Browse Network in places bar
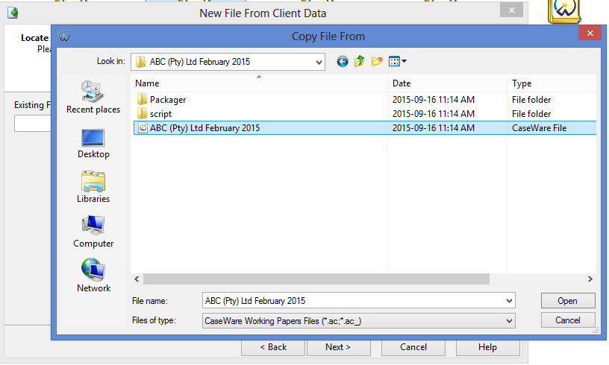 point(93,276)
